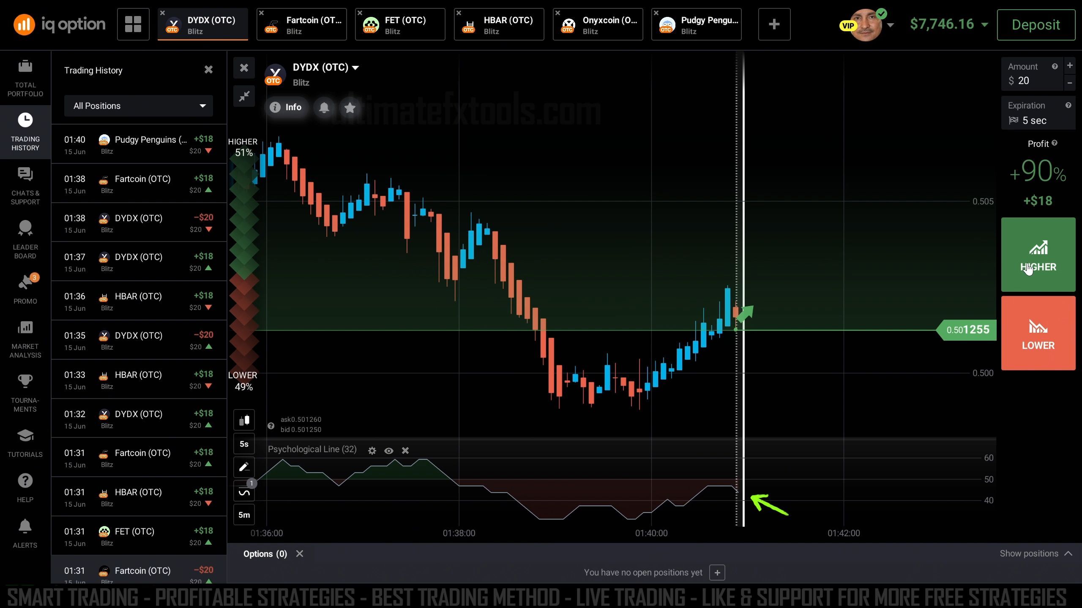Open Trading History sidebar section
The height and width of the screenshot is (608, 1082).
[25, 132]
